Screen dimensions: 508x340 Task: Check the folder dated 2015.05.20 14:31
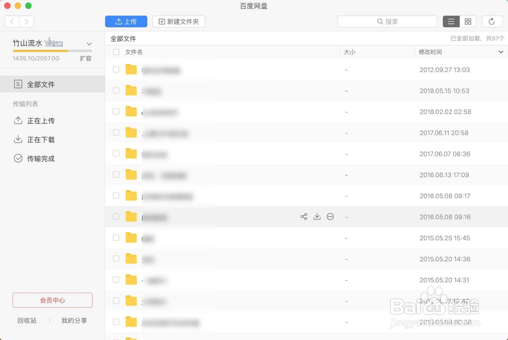(116, 280)
